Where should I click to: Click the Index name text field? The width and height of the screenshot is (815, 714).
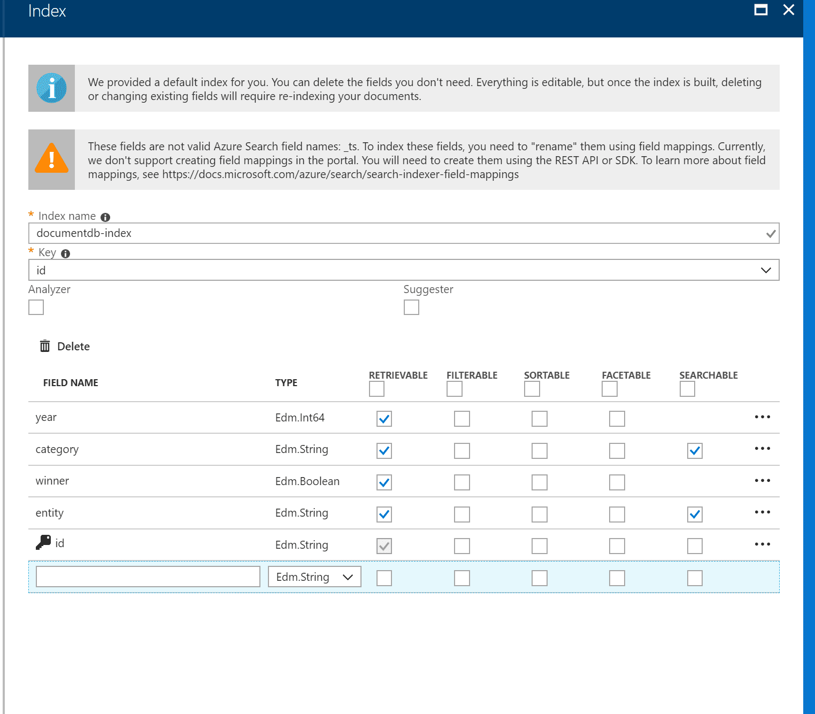click(396, 233)
